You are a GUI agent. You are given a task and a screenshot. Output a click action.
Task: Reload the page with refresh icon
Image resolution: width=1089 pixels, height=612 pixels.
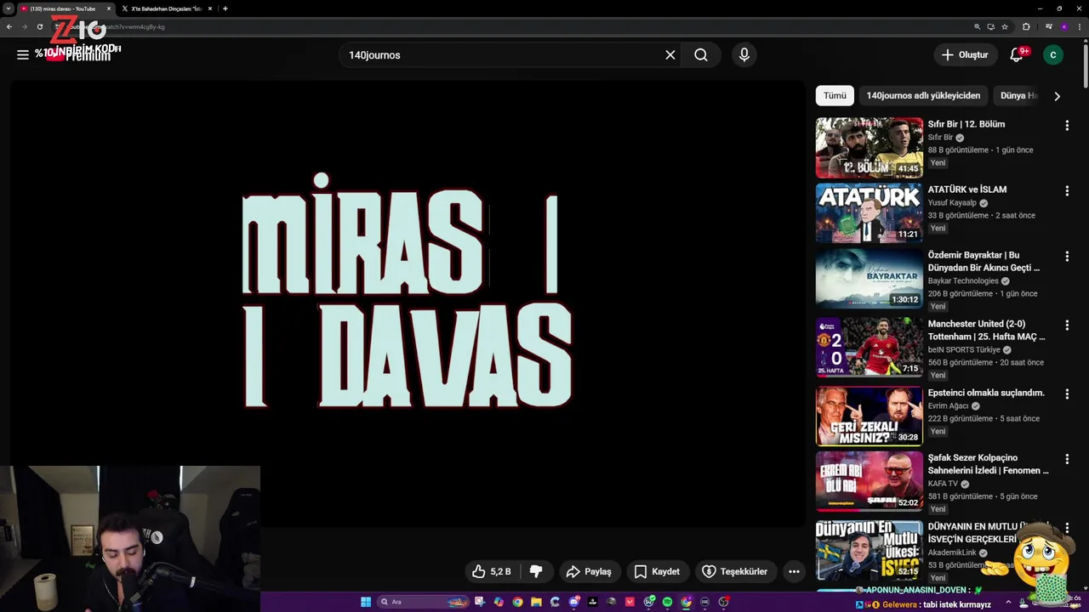[x=39, y=26]
